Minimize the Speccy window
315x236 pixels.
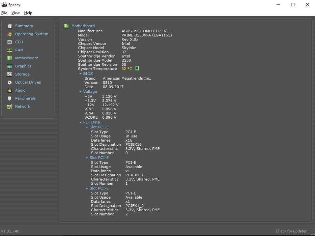[x=278, y=5]
